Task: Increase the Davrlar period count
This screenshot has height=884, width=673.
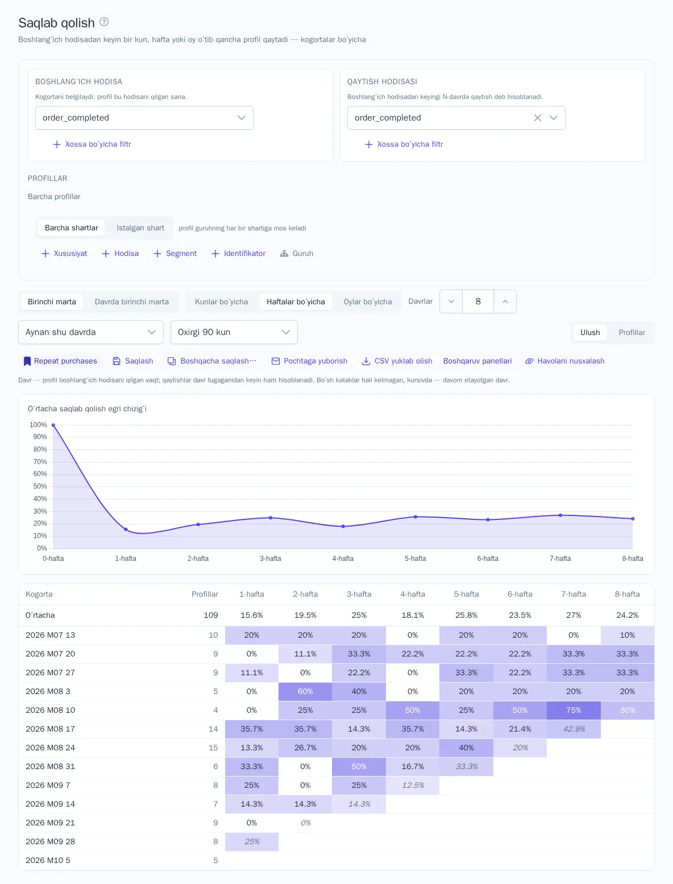Action: coord(505,301)
